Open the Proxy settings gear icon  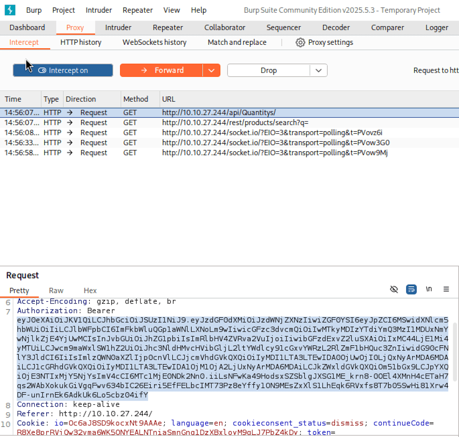click(301, 42)
